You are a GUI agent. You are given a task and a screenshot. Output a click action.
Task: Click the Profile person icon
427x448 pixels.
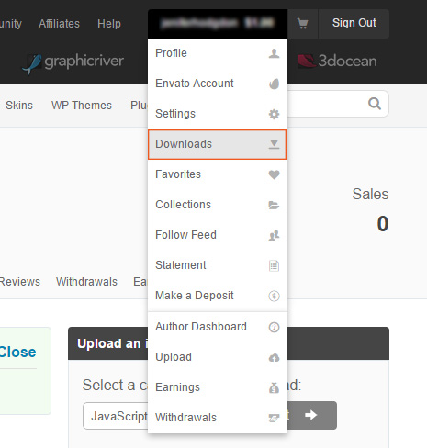coord(274,53)
